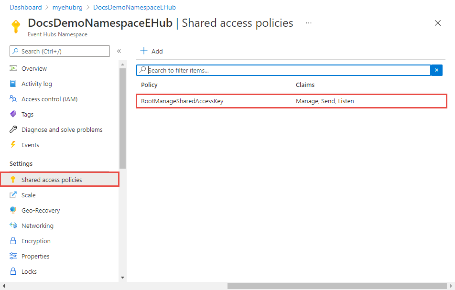This screenshot has width=455, height=290.
Task: Click horizontal scrollbar left arrow
Action: coord(4,286)
